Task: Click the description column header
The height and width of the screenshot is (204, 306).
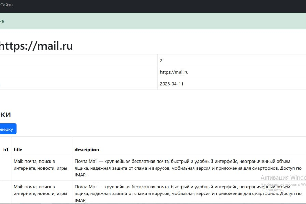Action: [189, 150]
